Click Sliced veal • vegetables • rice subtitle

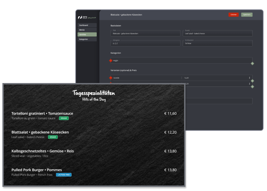pyautogui.click(x=30, y=156)
